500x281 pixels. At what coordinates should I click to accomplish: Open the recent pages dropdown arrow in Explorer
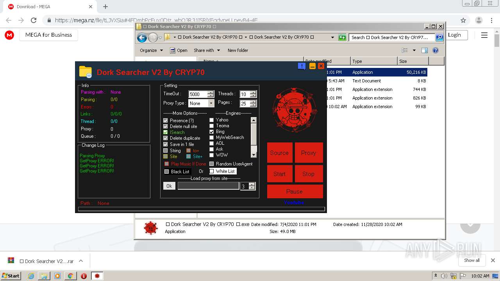(x=160, y=38)
